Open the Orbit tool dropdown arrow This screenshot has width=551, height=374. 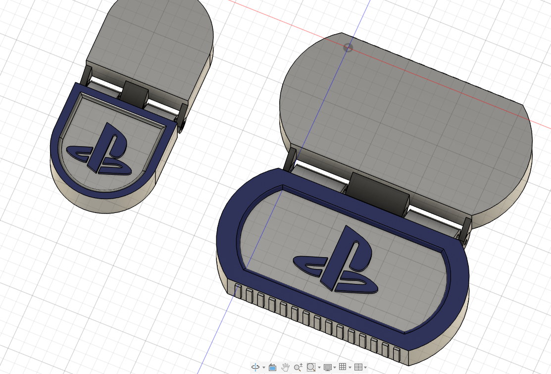click(x=263, y=368)
